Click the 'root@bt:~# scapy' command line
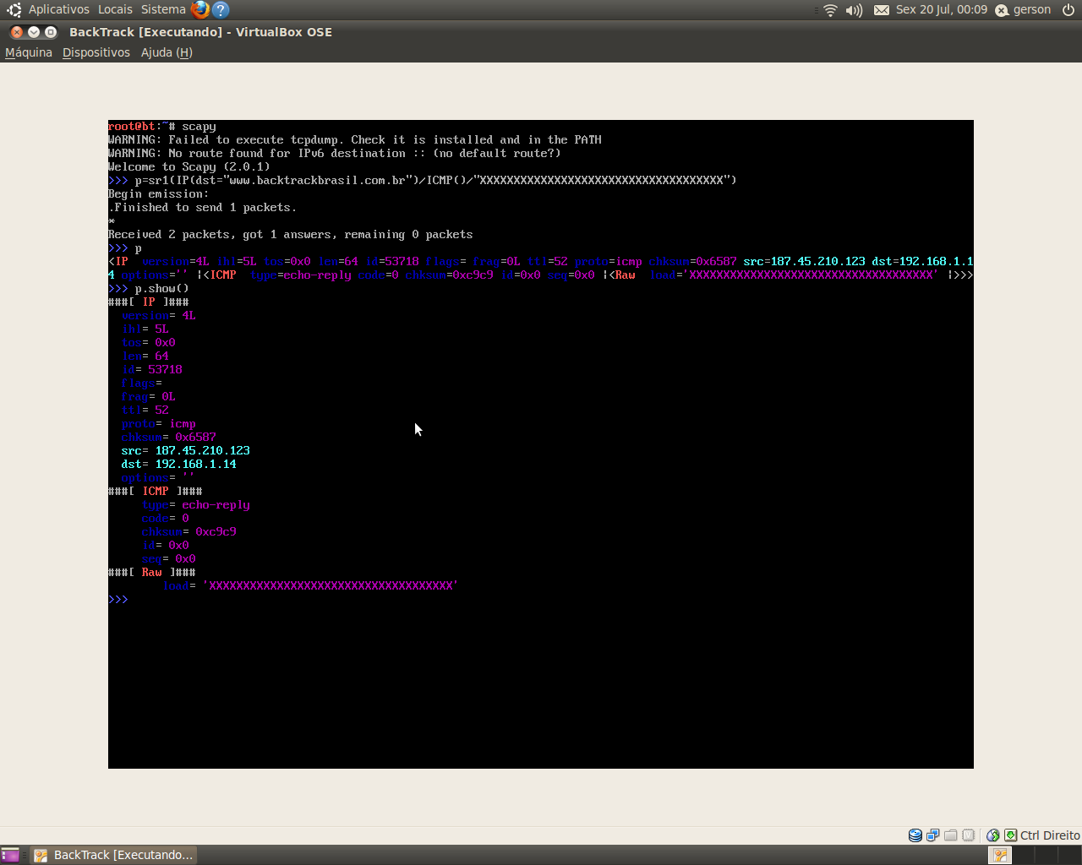Screen dimensions: 1082x865 [x=162, y=127]
